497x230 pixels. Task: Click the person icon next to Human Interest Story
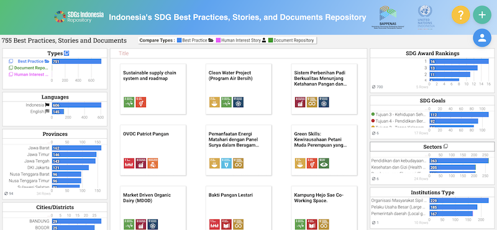[x=264, y=40]
